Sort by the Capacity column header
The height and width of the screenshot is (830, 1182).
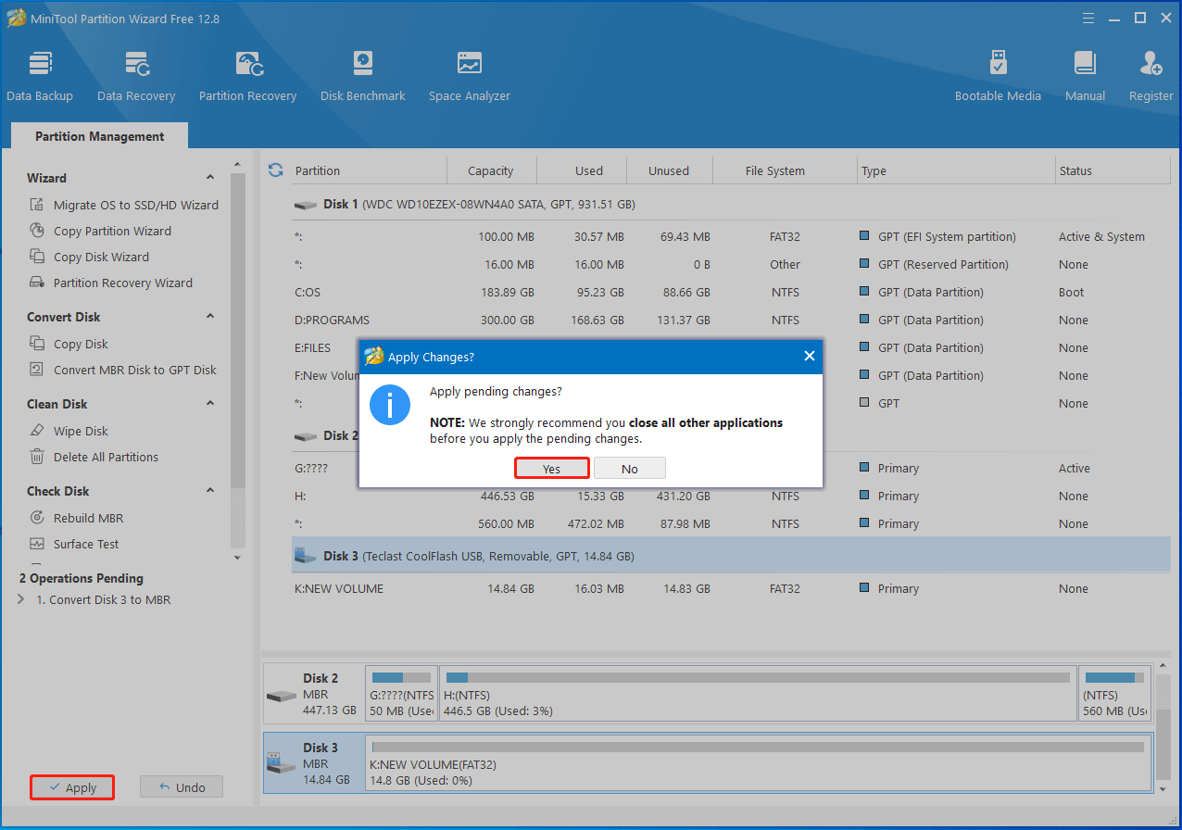(x=491, y=170)
